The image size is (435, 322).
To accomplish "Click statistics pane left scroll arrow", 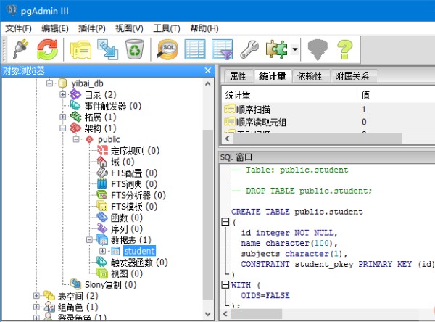I will tap(228, 139).
